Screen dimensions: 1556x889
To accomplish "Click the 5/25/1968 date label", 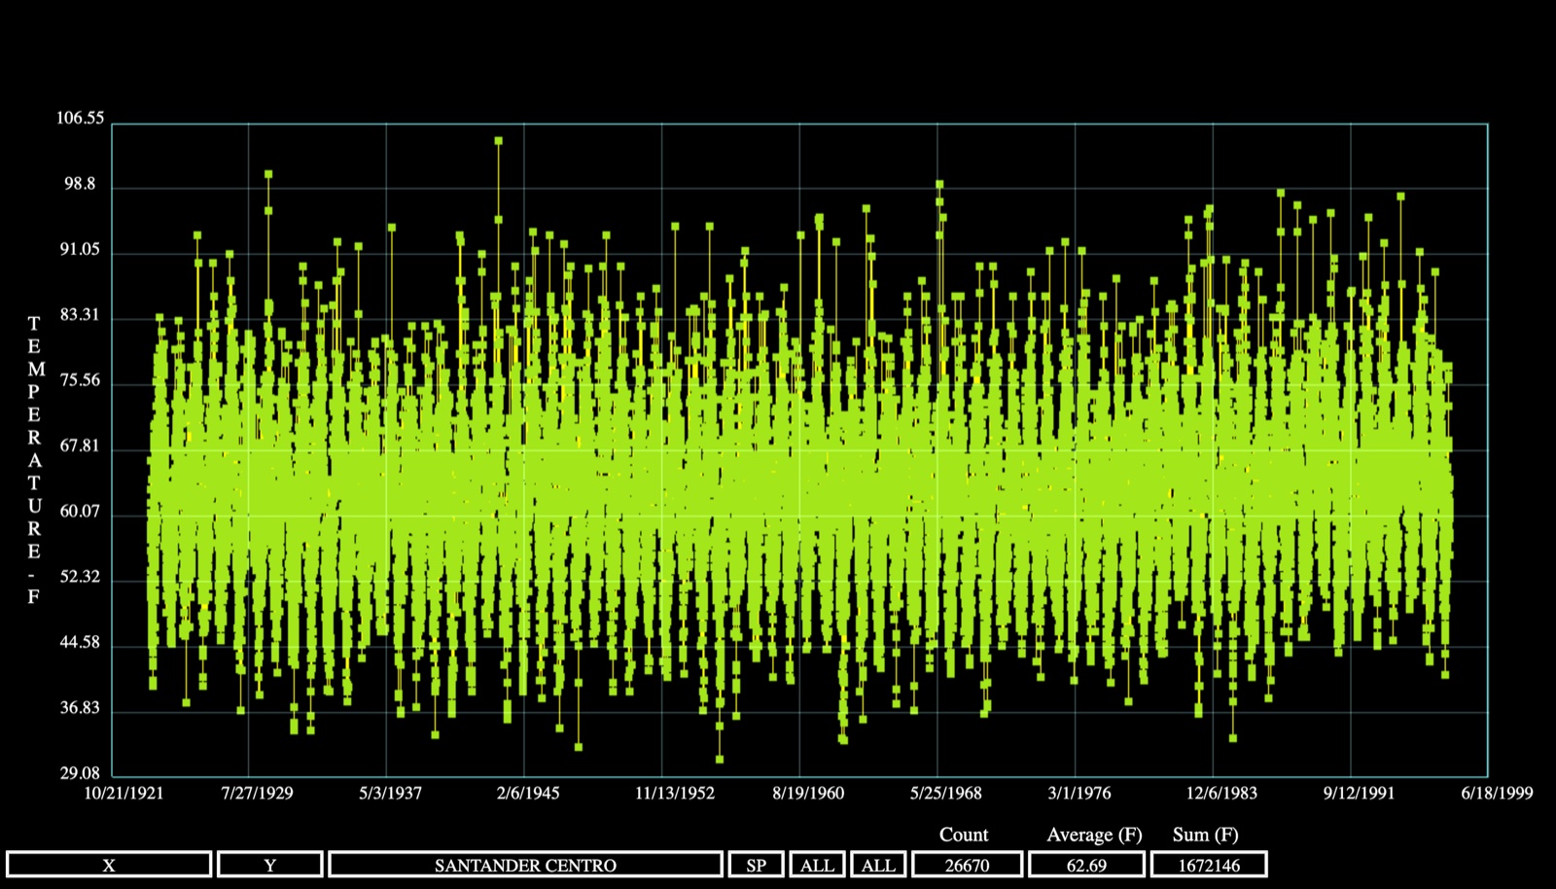I will [x=946, y=793].
